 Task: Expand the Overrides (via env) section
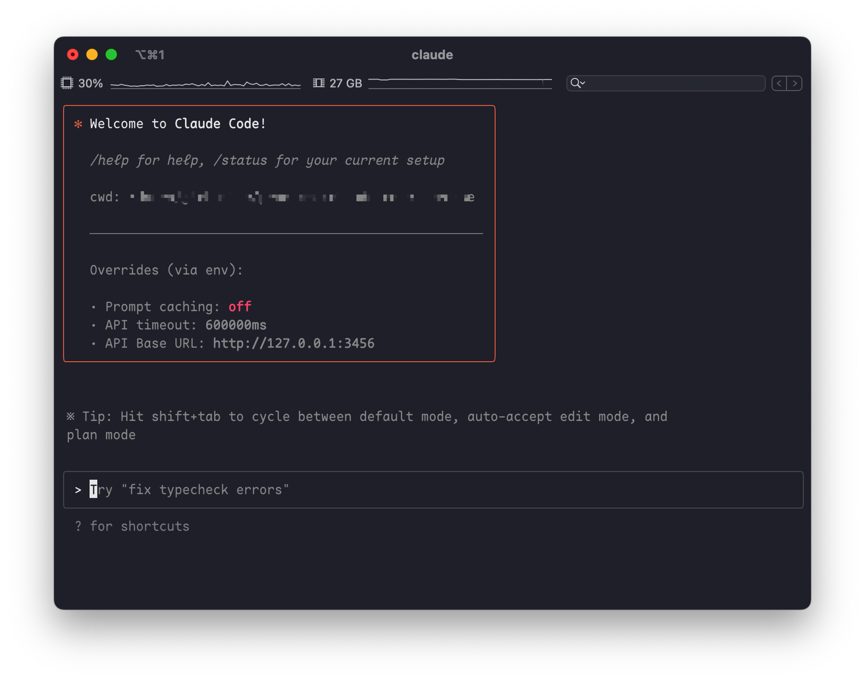(x=166, y=270)
